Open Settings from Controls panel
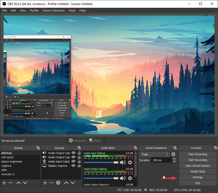 [198, 177]
